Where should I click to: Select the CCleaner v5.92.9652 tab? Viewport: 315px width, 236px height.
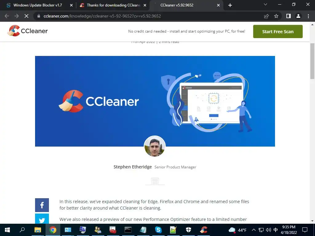tap(177, 5)
